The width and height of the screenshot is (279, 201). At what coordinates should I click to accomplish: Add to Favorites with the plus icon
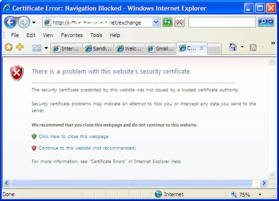(x=20, y=47)
